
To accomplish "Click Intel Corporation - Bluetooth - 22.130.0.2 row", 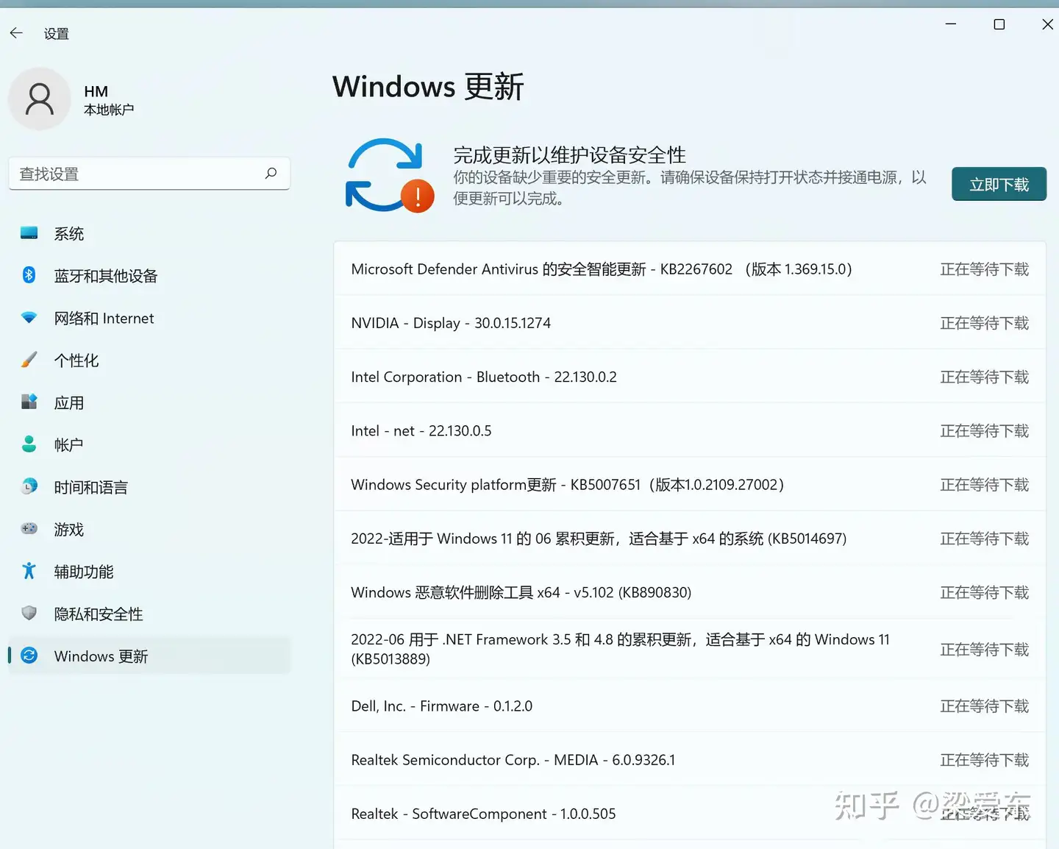I will [x=690, y=377].
